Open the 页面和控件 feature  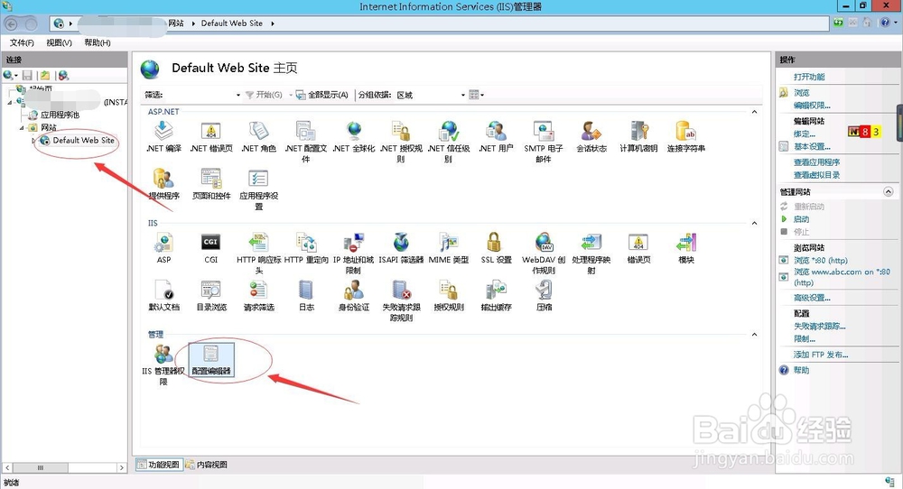(211, 185)
